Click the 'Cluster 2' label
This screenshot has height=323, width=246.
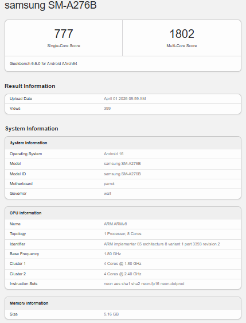[18, 274]
